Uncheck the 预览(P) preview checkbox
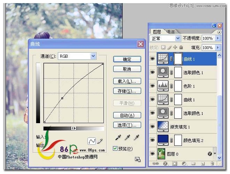Screen dimensions: 230x174 [x=115, y=148]
